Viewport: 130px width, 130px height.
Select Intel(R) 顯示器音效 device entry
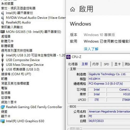(x=19, y=13)
